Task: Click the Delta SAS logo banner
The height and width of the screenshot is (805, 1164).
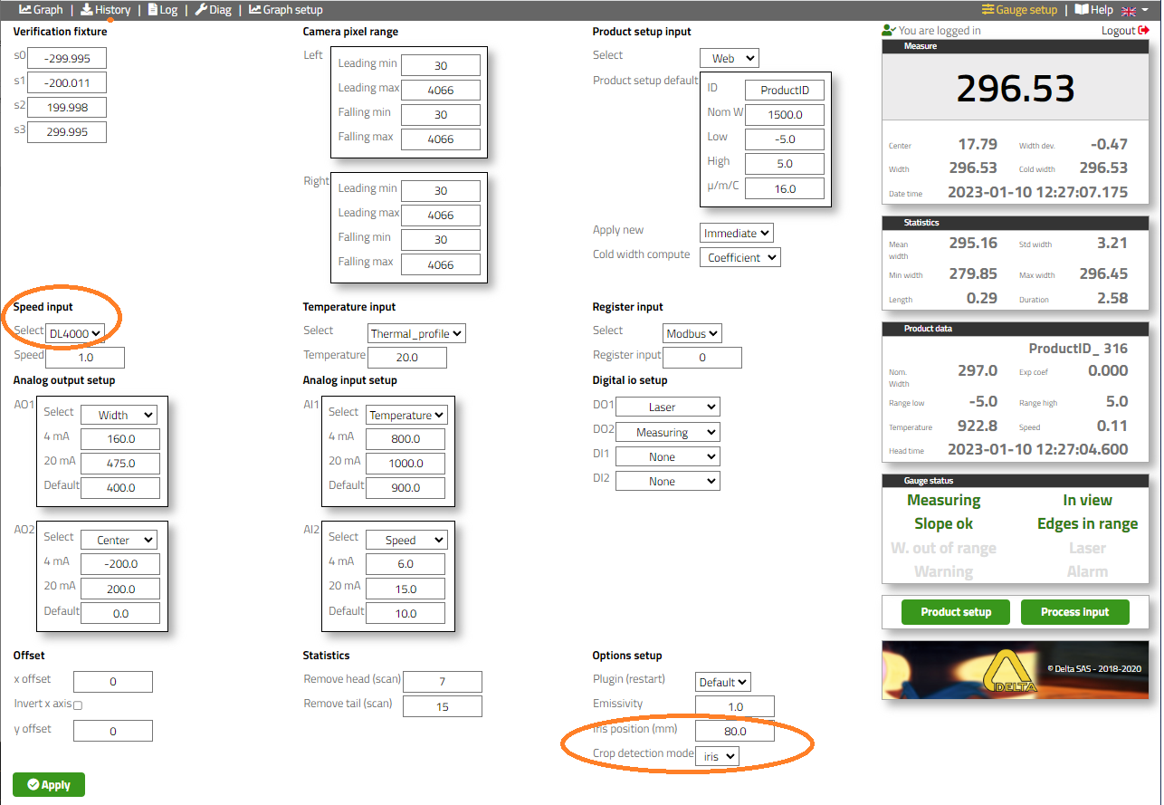Action: [x=1015, y=671]
